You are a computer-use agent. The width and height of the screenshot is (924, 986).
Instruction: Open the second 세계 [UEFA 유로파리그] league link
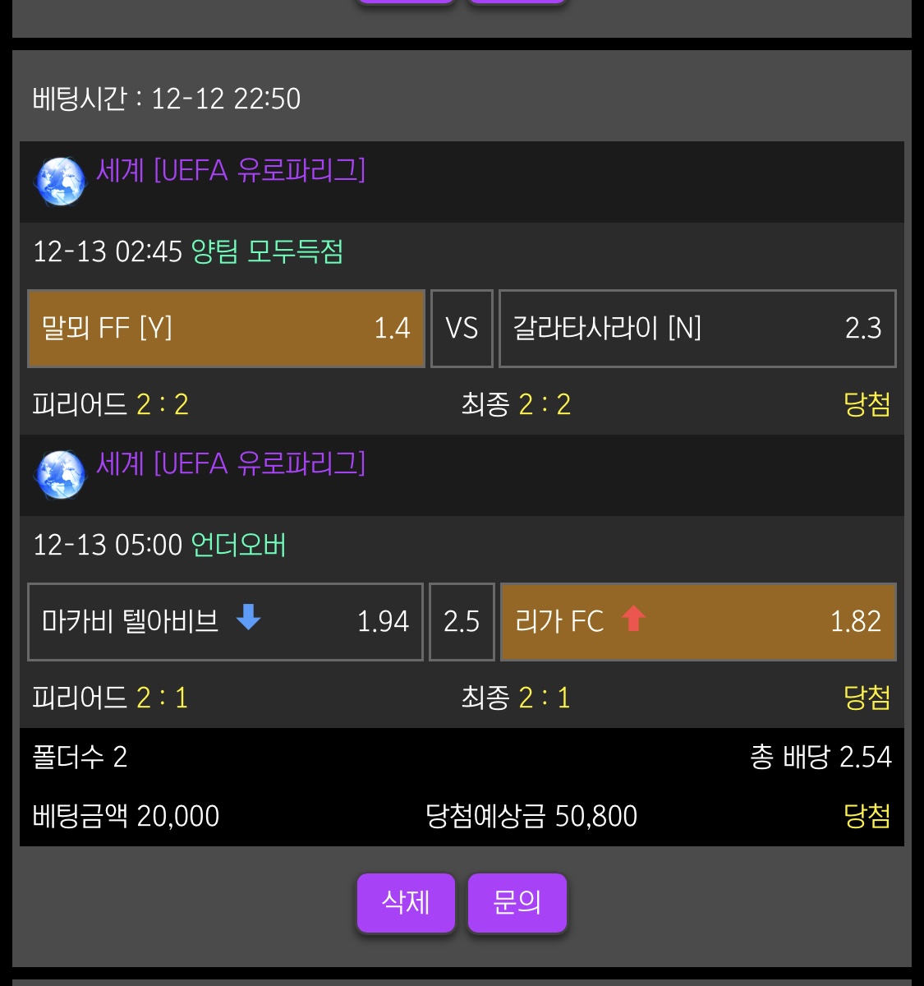pyautogui.click(x=231, y=463)
